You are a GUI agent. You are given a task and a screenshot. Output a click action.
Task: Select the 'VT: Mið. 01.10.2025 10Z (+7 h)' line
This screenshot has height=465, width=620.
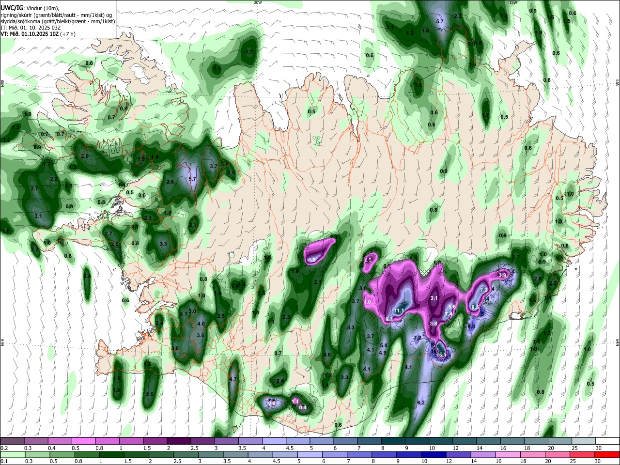pyautogui.click(x=38, y=34)
